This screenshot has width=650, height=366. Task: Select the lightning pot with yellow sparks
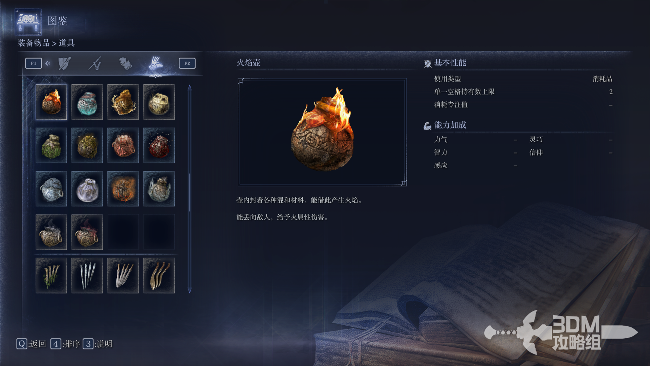coord(123,102)
